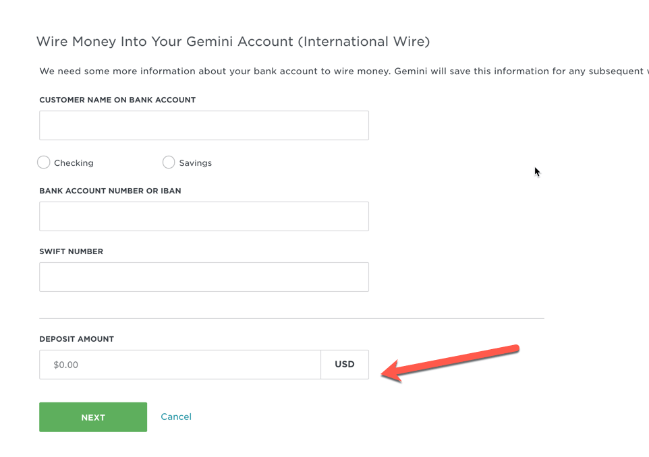This screenshot has height=457, width=649.
Task: Click the word Checking beside its radio
Action: (74, 163)
